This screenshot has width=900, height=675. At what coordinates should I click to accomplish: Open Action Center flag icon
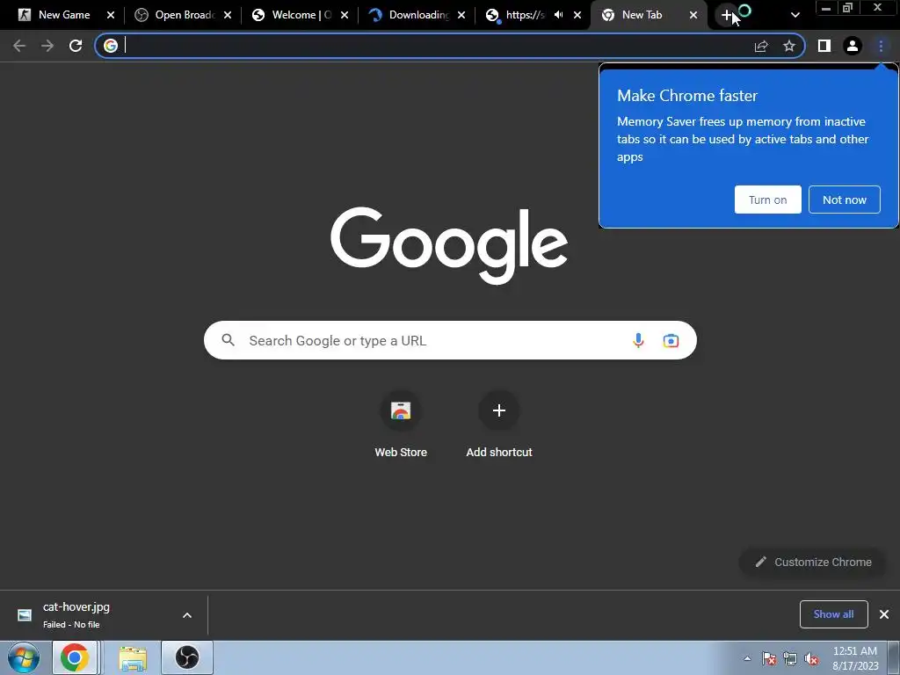click(x=769, y=659)
